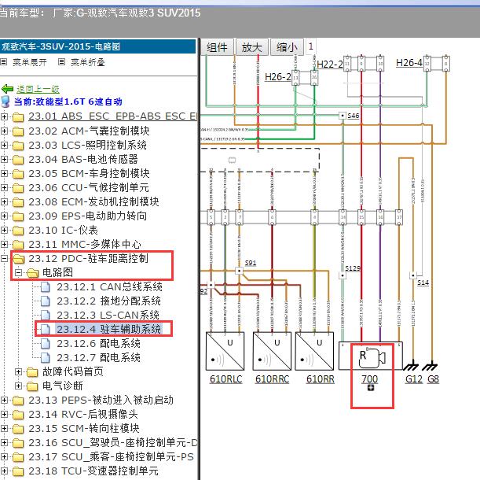Click the 610RRC component label

(x=272, y=379)
